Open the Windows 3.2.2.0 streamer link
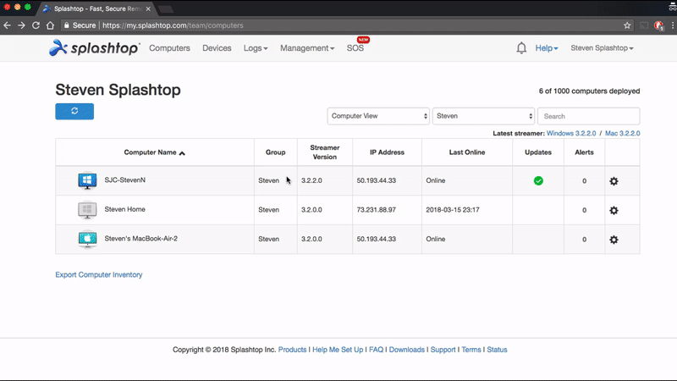Viewport: 677px width, 381px height. [x=571, y=133]
